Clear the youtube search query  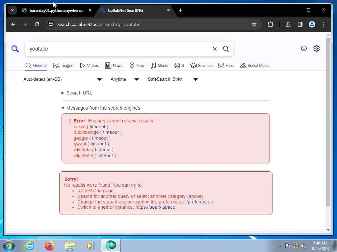click(215, 49)
